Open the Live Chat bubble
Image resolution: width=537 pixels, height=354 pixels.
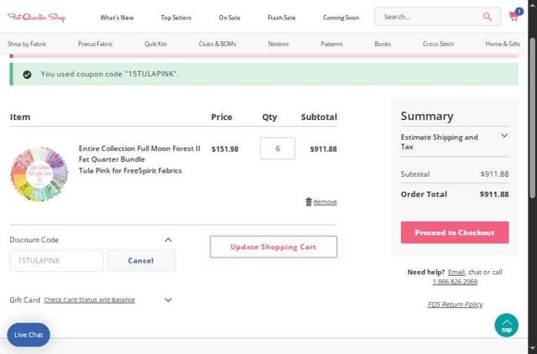29,335
